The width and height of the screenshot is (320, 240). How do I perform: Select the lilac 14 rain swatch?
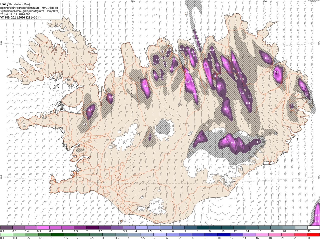(249, 234)
